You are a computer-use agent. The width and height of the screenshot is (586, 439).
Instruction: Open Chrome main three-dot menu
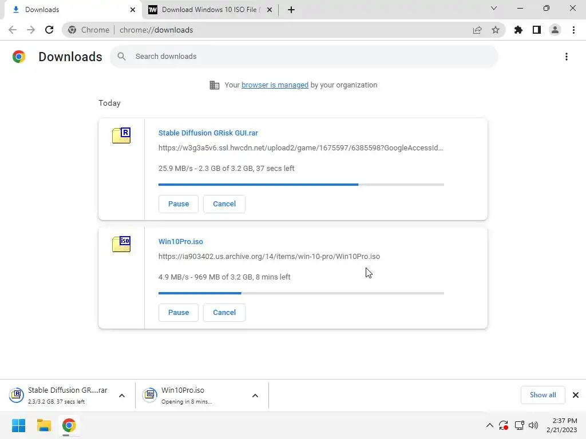click(573, 30)
